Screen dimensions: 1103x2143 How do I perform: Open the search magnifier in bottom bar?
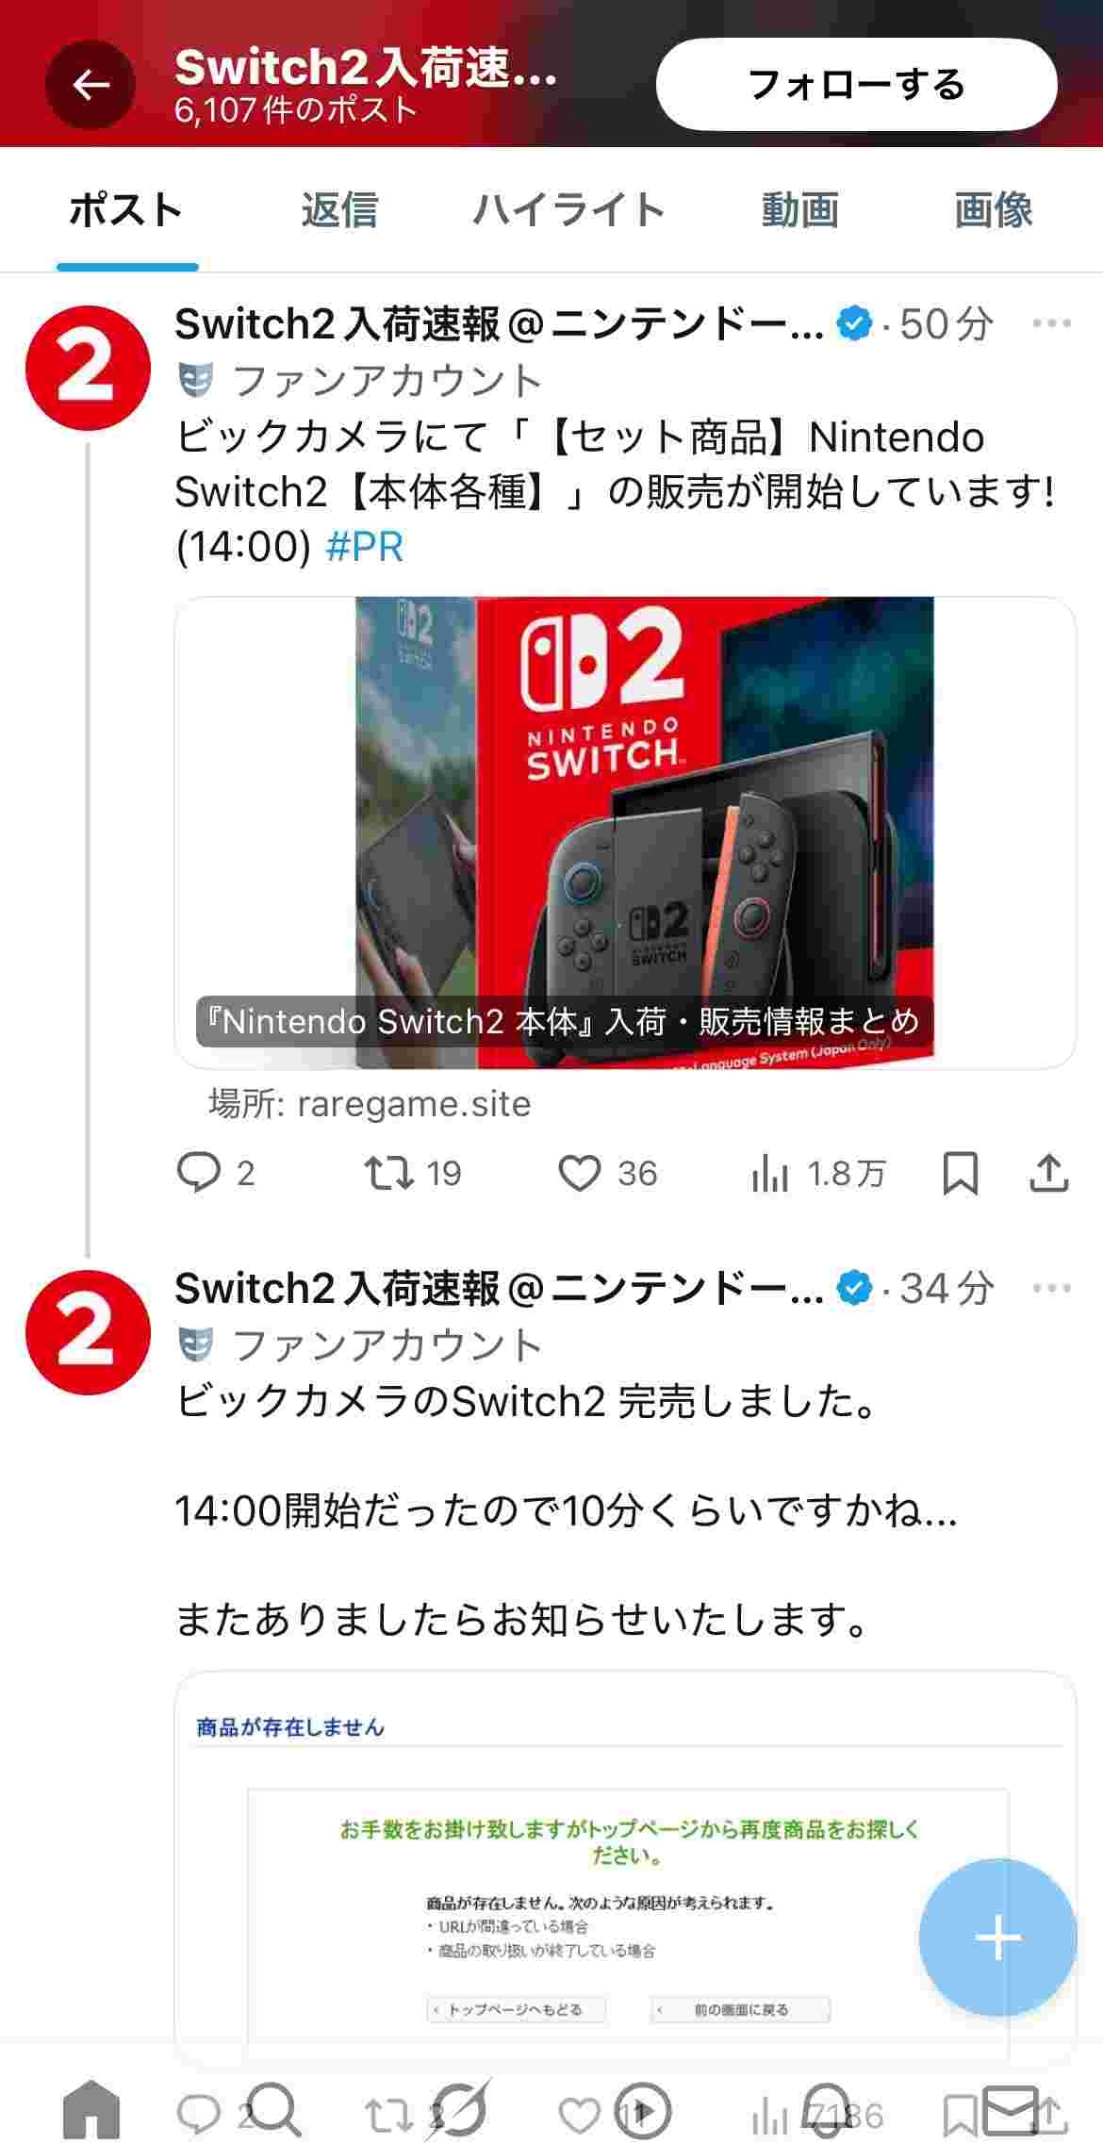click(273, 2110)
